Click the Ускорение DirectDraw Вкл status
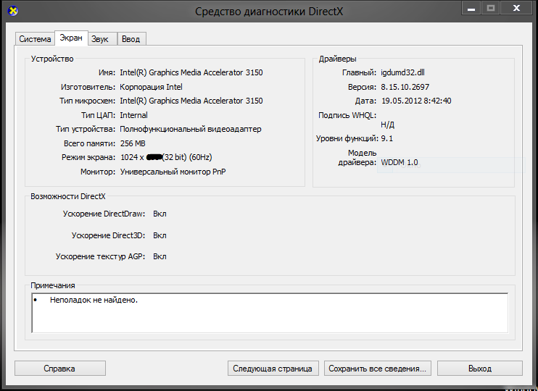Image resolution: width=538 pixels, height=391 pixels. 160,214
